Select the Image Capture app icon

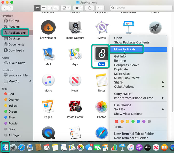pos(75,27)
